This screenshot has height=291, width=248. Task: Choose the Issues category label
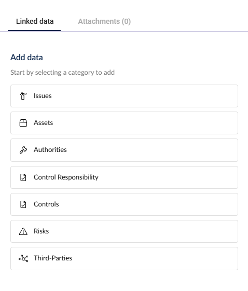click(x=43, y=96)
